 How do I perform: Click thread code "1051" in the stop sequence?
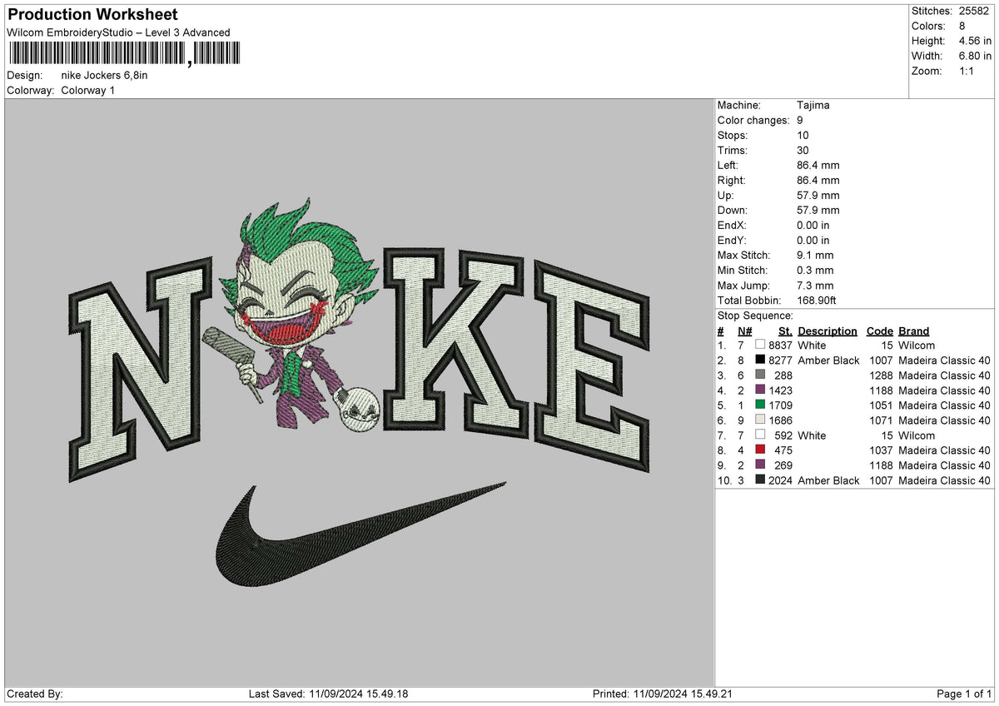pyautogui.click(x=880, y=405)
